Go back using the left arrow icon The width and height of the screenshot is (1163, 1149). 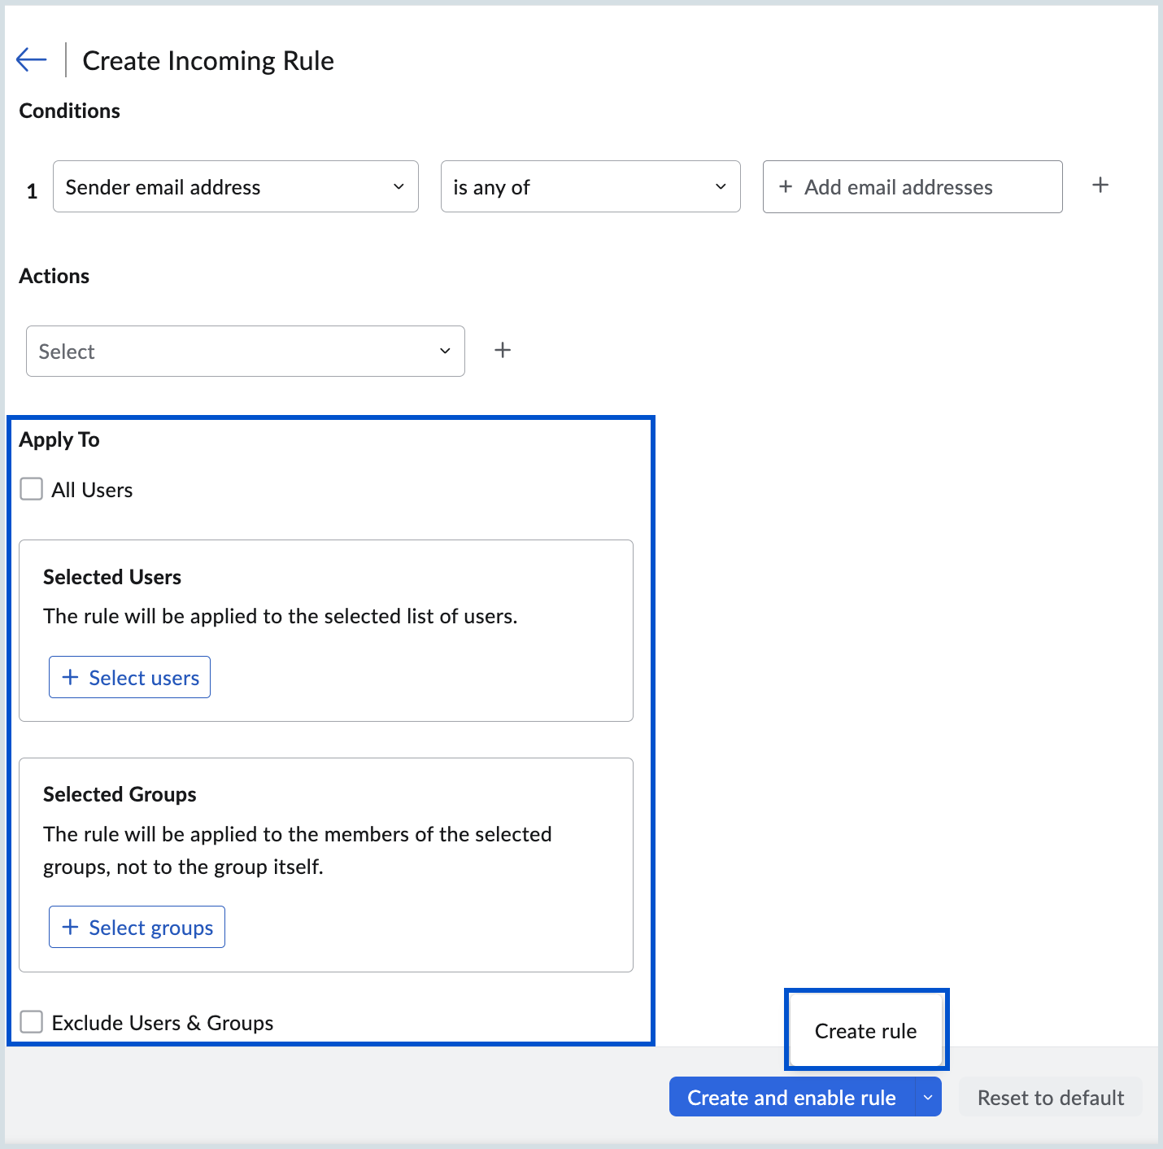pyautogui.click(x=32, y=59)
